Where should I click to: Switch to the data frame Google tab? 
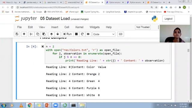[53, 2]
